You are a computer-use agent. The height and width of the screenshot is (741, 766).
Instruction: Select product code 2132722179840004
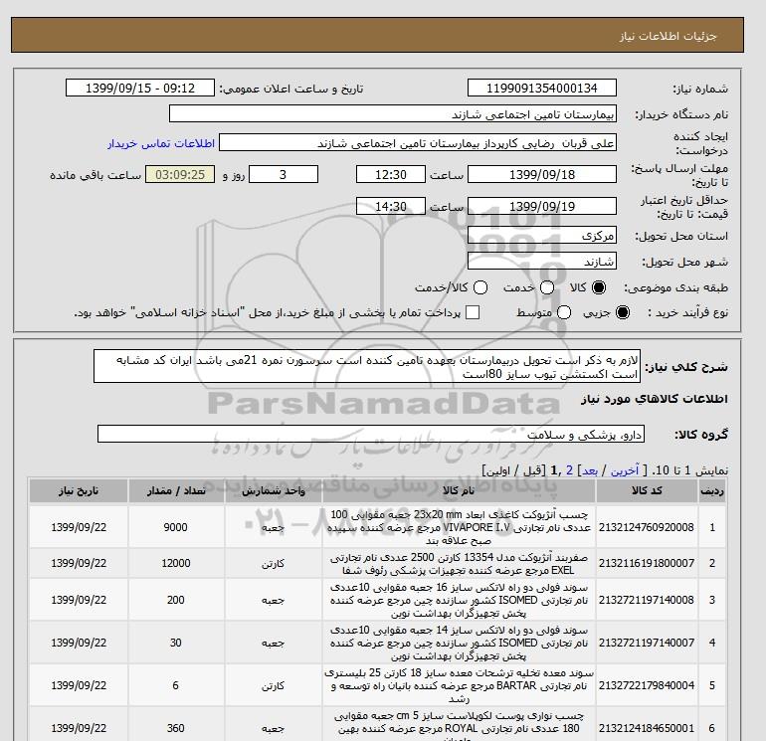pyautogui.click(x=647, y=685)
